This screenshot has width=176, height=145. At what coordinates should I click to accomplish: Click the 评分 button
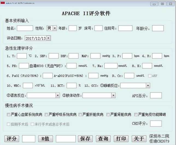coord(12,139)
